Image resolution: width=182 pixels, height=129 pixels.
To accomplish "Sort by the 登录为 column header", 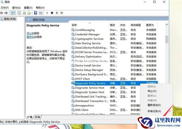I will (x=150, y=25).
